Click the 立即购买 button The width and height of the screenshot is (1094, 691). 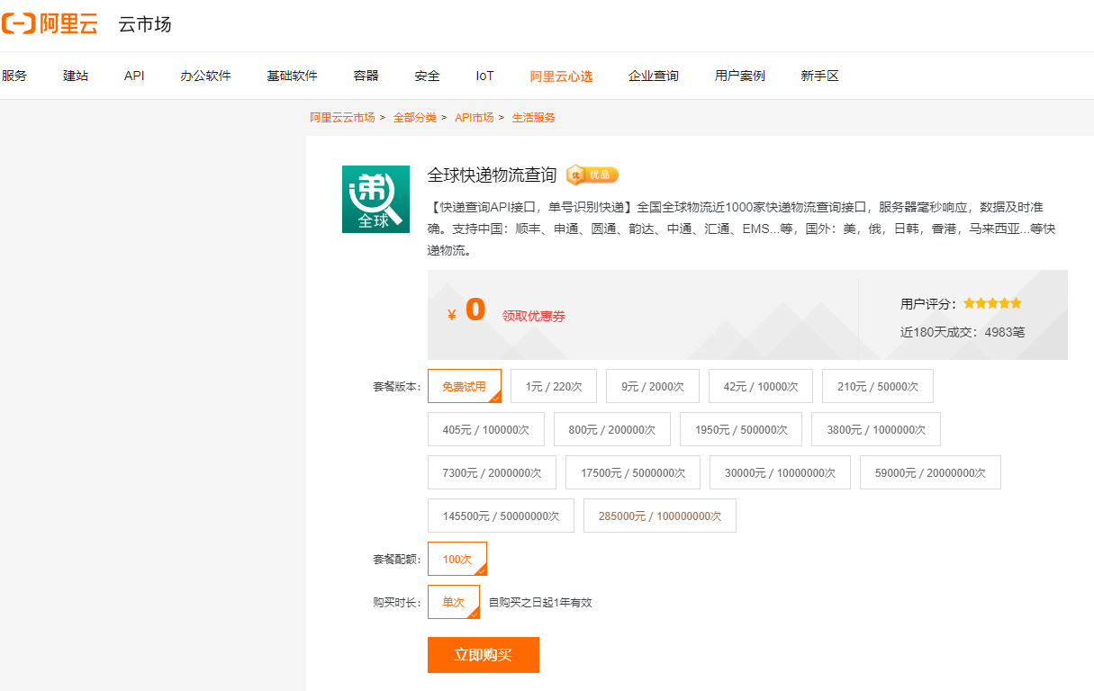click(x=484, y=655)
